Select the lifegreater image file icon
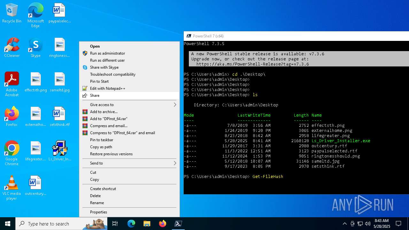The image size is (409, 230). pos(35,151)
